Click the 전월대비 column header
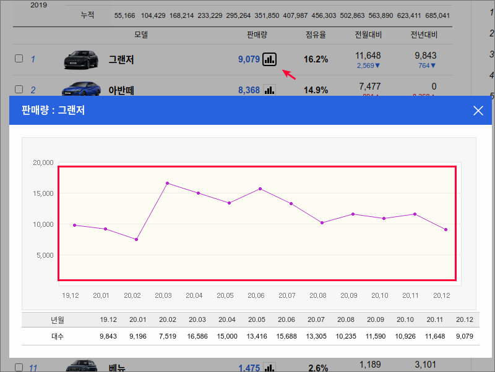Viewport: 495px width, 372px height. [x=368, y=35]
